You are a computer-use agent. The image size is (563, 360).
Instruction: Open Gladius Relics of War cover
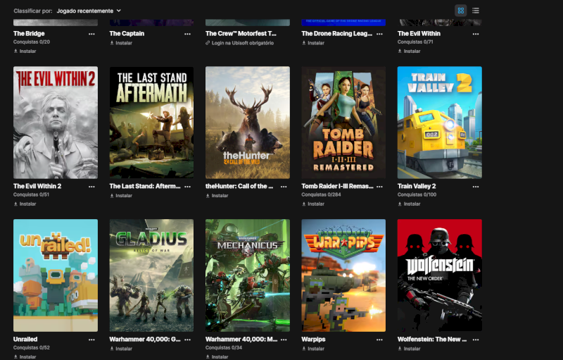pos(151,275)
